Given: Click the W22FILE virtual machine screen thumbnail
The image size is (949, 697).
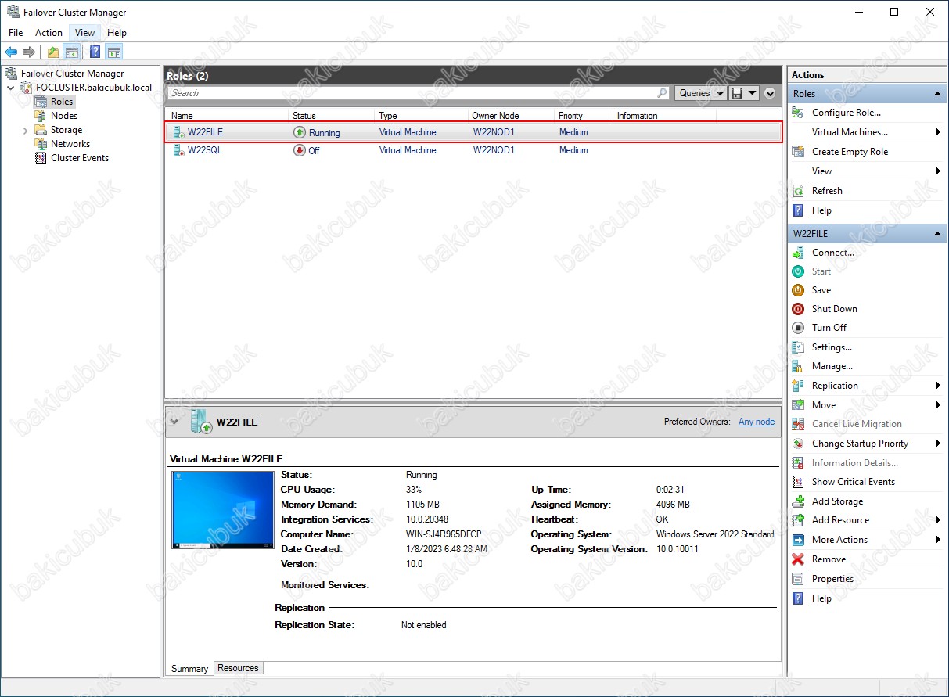Looking at the screenshot, I should pyautogui.click(x=223, y=509).
